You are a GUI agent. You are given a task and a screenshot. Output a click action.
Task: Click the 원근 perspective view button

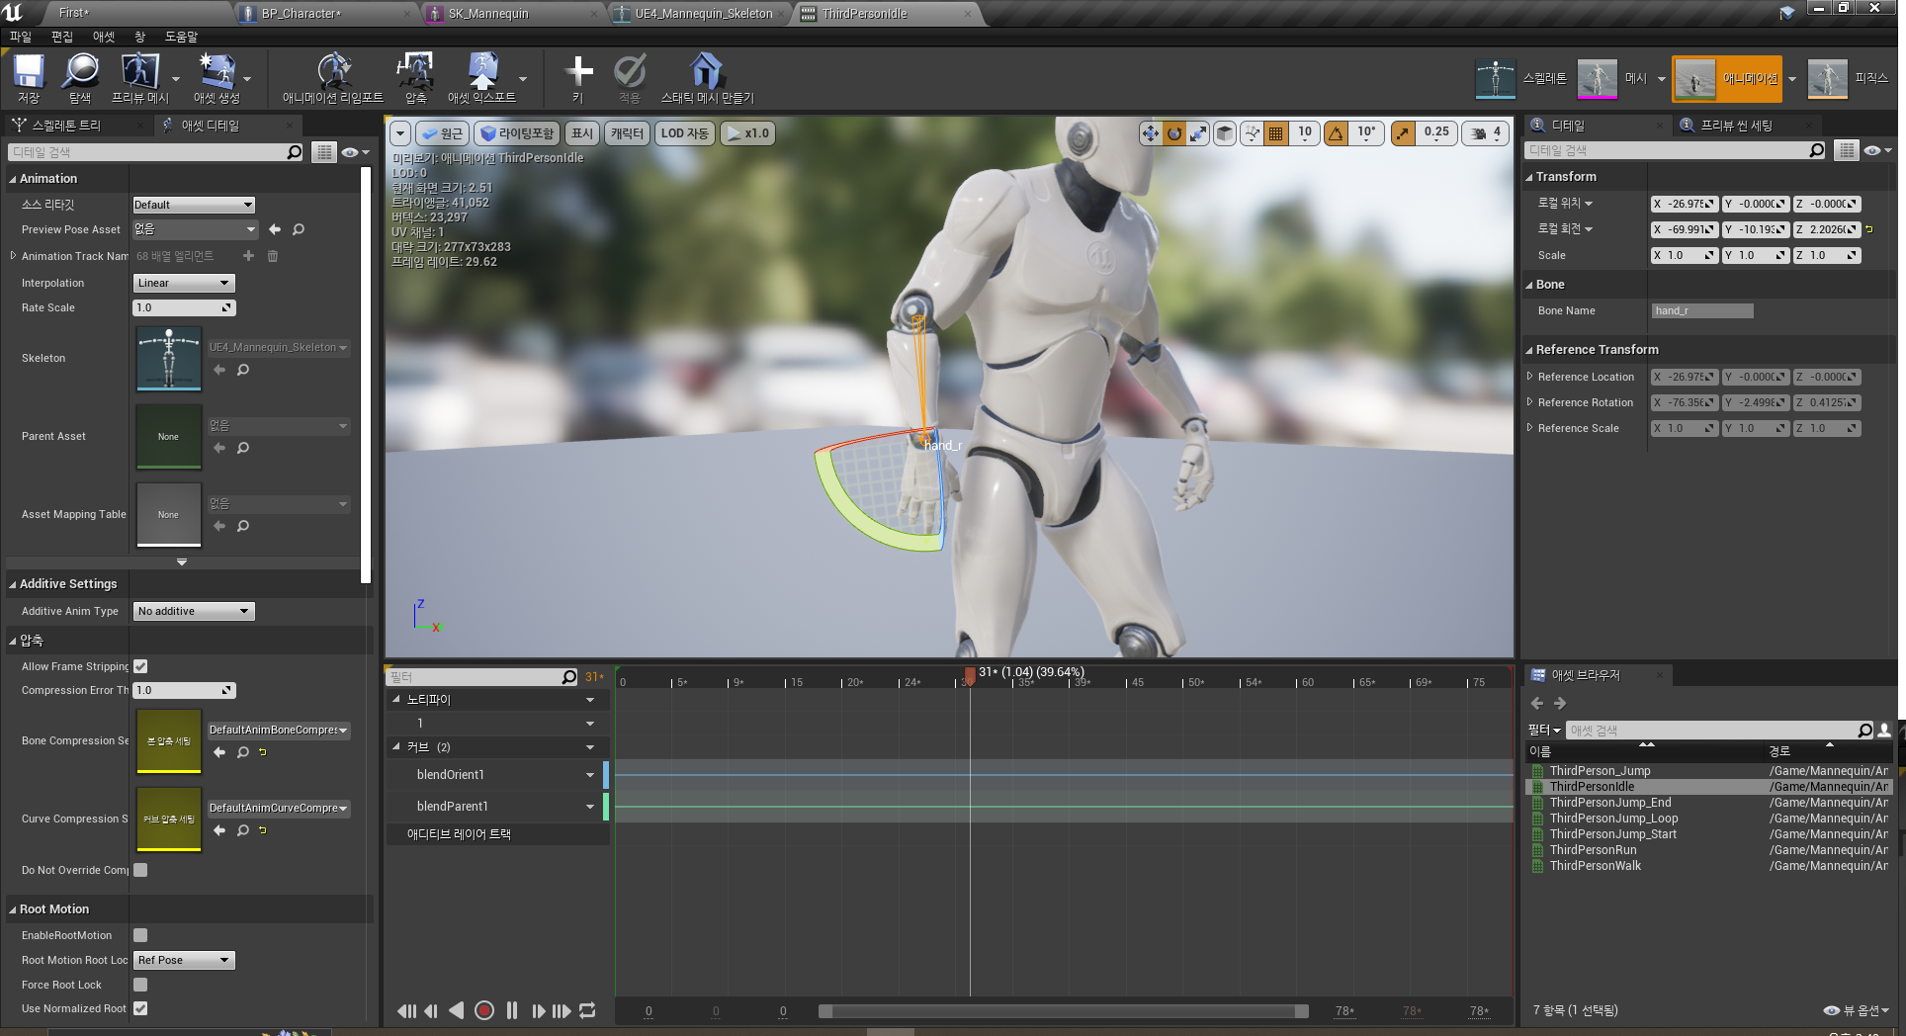(x=443, y=133)
